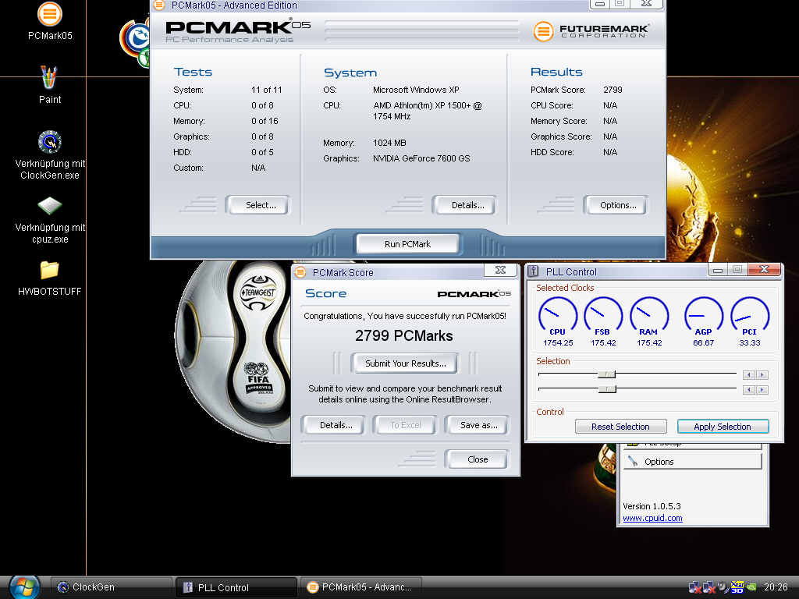Screen dimensions: 799x599
Task: Click the Memory tests value 0 of 16
Action: click(x=265, y=121)
